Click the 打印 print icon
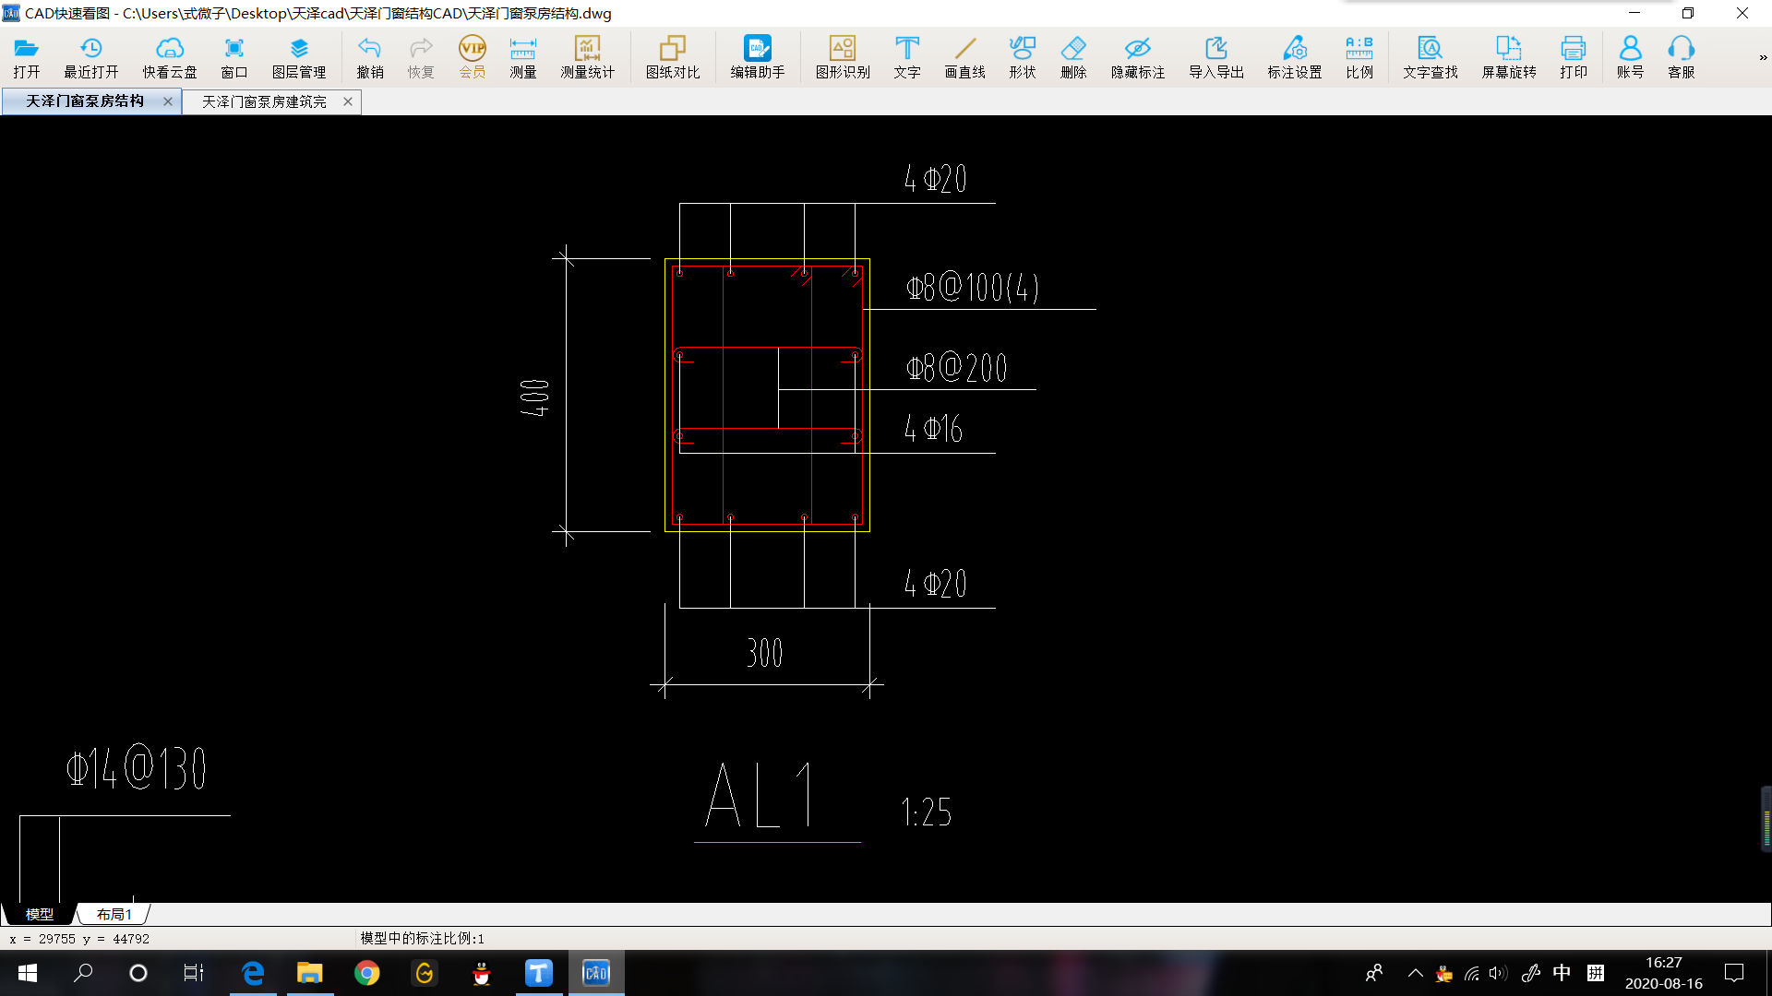1772x996 pixels. coord(1574,56)
